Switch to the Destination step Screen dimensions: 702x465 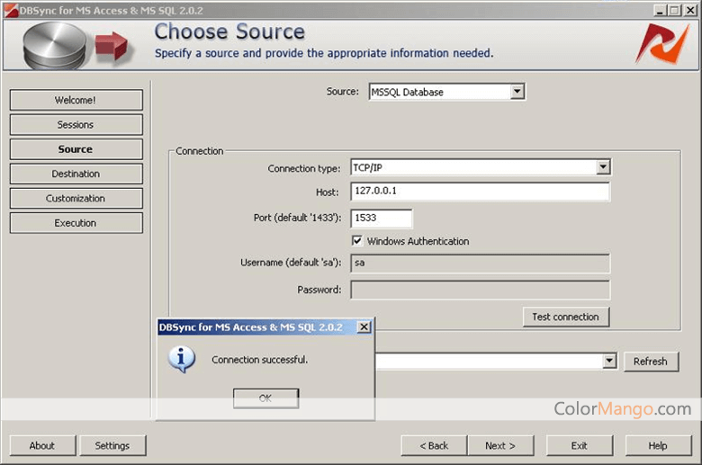[x=76, y=174]
